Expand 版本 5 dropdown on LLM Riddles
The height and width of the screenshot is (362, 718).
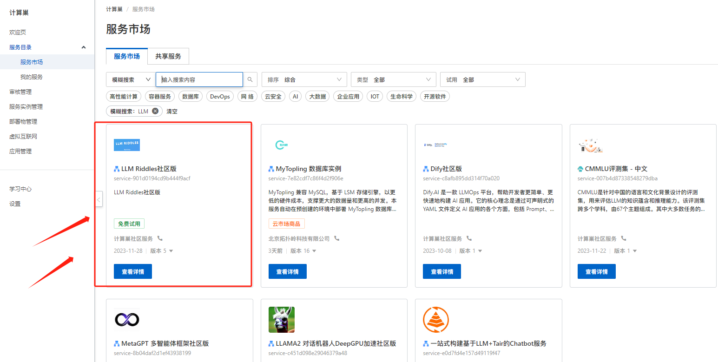(x=162, y=251)
